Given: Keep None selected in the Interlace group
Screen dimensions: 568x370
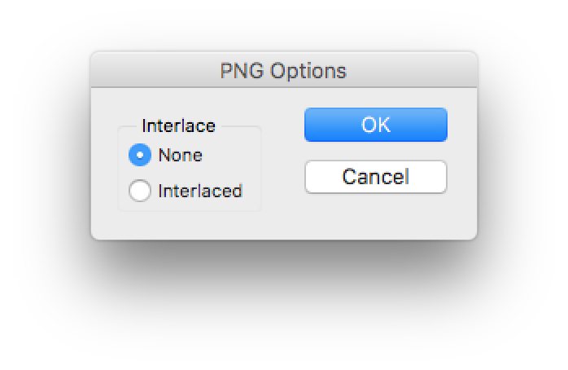Looking at the screenshot, I should click(x=140, y=155).
